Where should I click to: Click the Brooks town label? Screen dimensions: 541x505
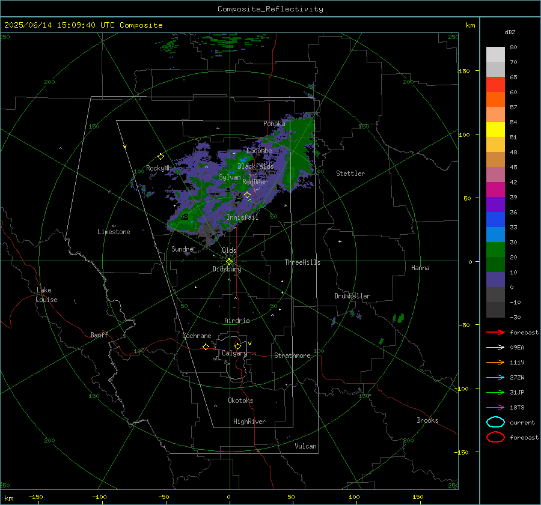point(427,420)
